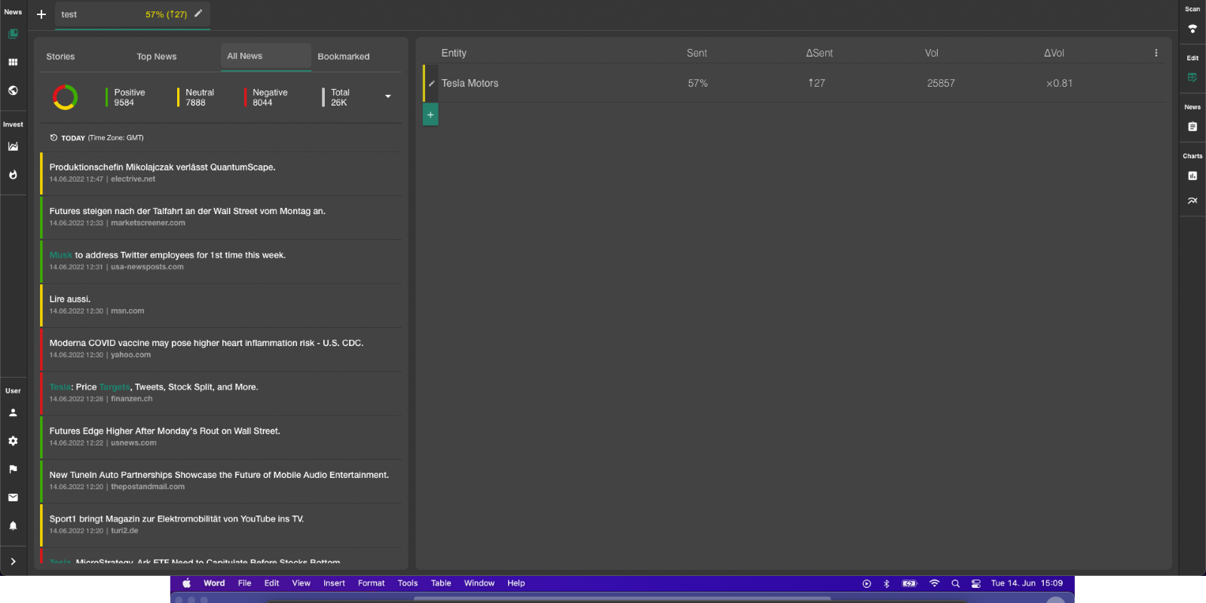The height and width of the screenshot is (603, 1206).
Task: Open the Invest chart icon in the left sidebar
Action: point(13,146)
